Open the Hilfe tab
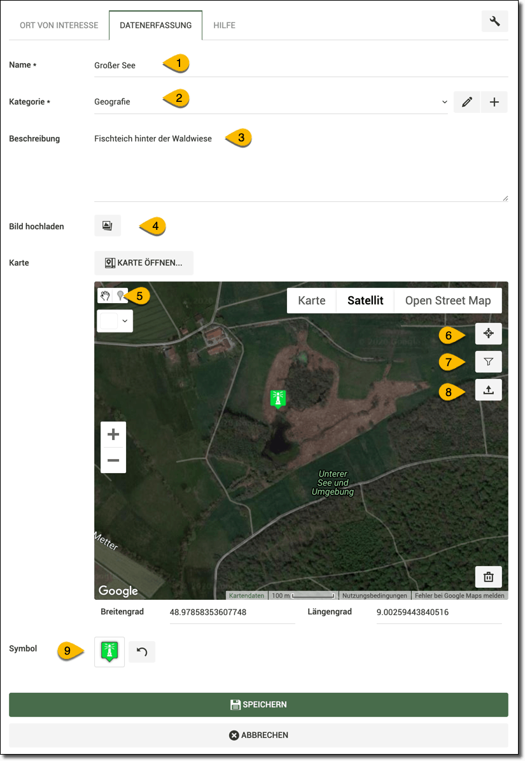Viewport: 525px width, 761px height. click(225, 25)
